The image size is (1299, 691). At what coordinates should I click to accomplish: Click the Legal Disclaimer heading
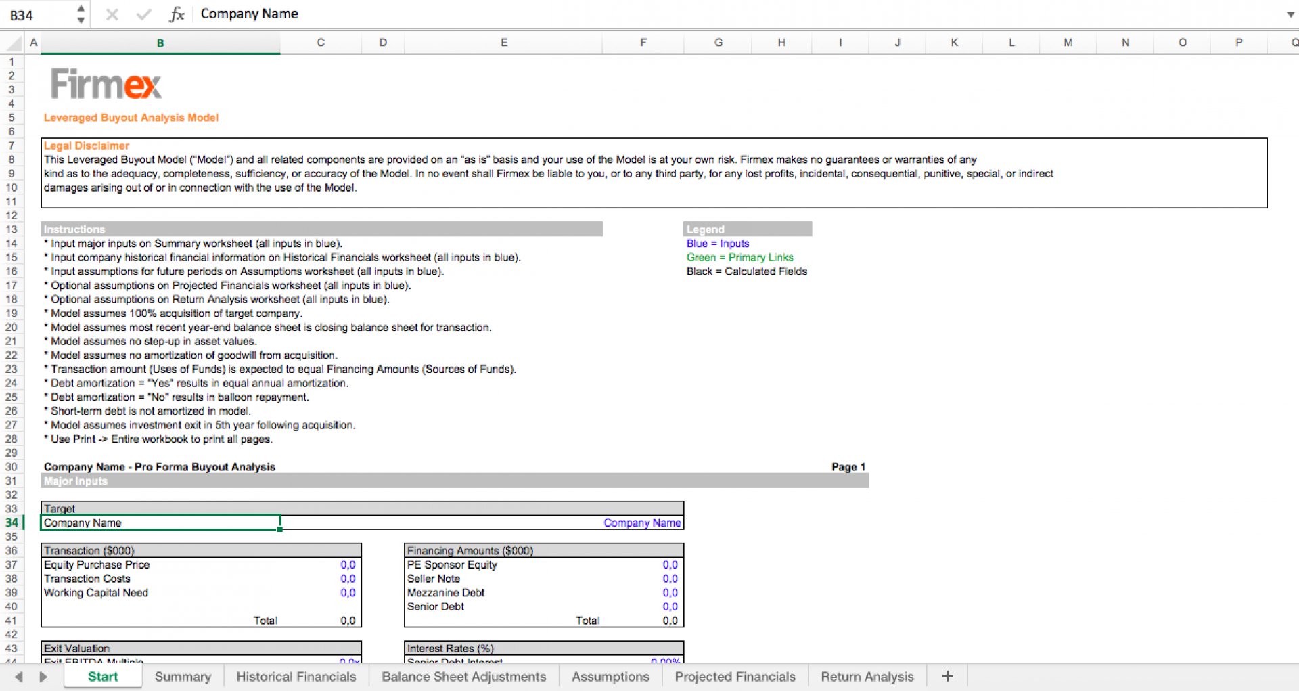pyautogui.click(x=87, y=146)
